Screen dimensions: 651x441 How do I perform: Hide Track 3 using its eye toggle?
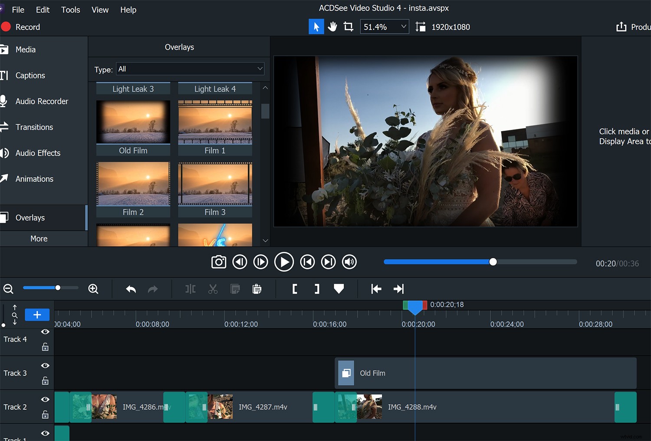point(45,365)
